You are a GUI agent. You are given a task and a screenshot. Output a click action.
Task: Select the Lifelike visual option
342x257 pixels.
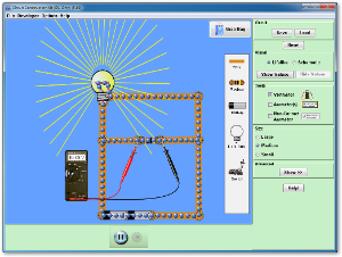pos(268,63)
